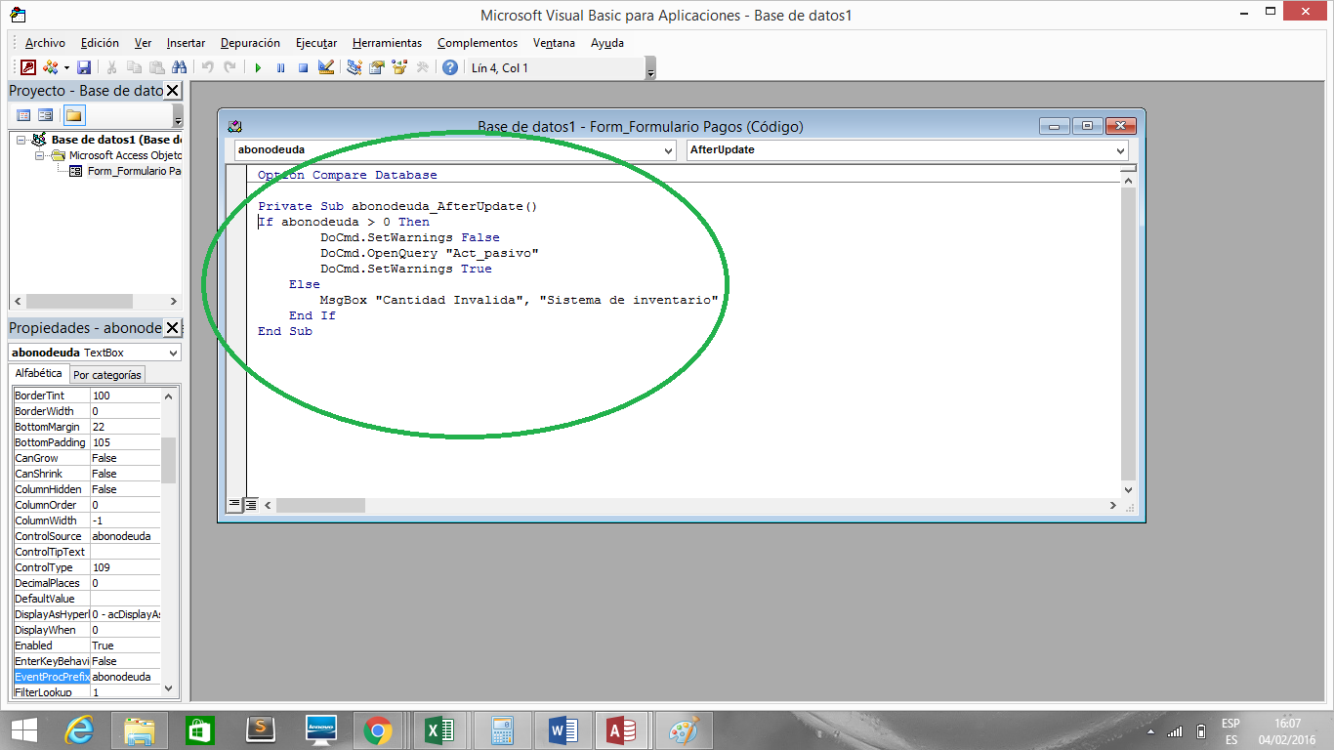The width and height of the screenshot is (1334, 750).
Task: Open the Insert Module dropdown arrow
Action: coord(66,67)
